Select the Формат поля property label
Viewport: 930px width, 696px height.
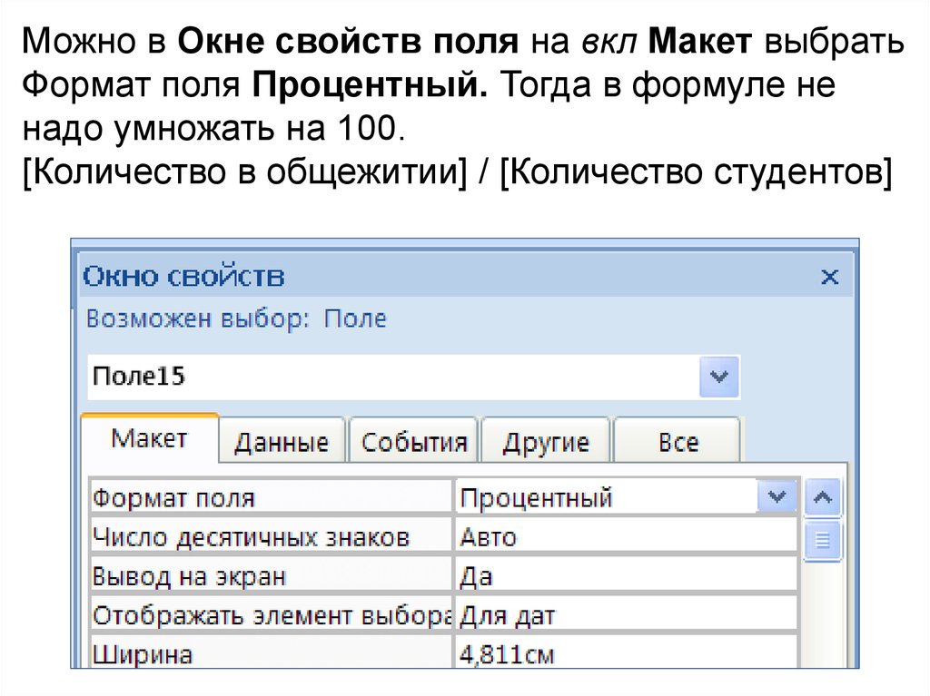point(271,497)
